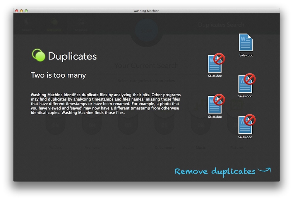Toggle the dimmed Documents ON switch

coord(165,125)
